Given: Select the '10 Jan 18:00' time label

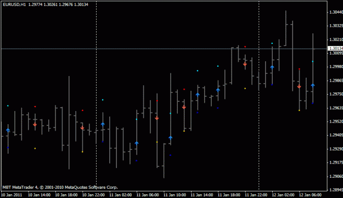Looking at the screenshot, I should click(66, 195).
